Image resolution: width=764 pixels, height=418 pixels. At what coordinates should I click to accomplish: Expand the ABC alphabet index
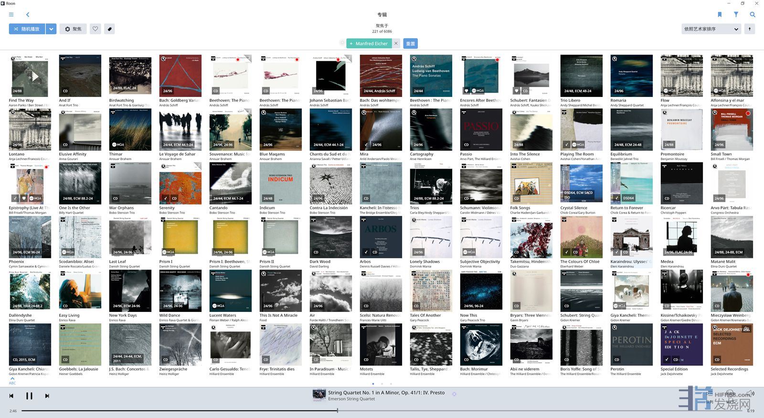click(12, 381)
